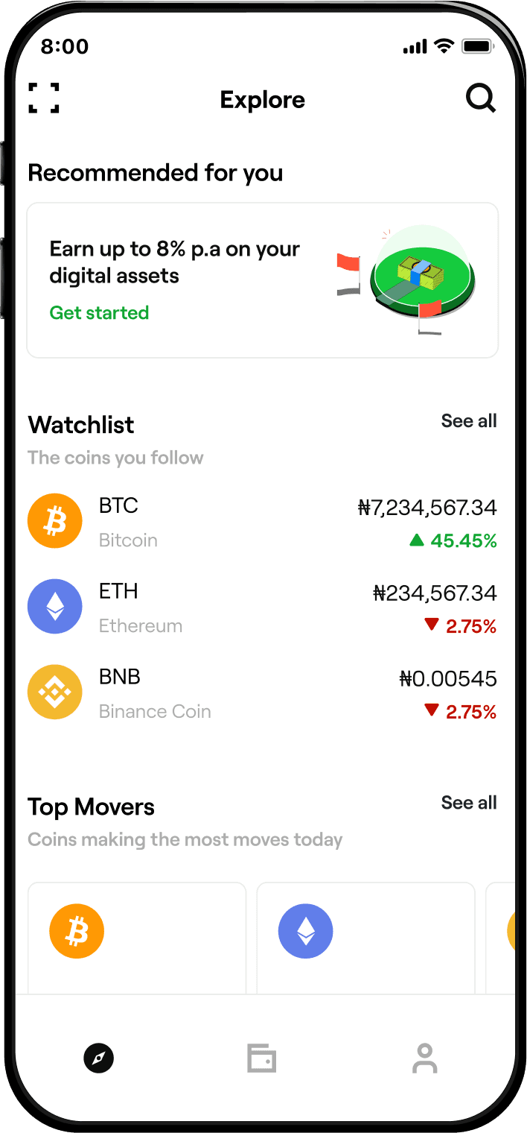The height and width of the screenshot is (1133, 527).
Task: Switch to the Explore compass tab
Action: point(98,1058)
